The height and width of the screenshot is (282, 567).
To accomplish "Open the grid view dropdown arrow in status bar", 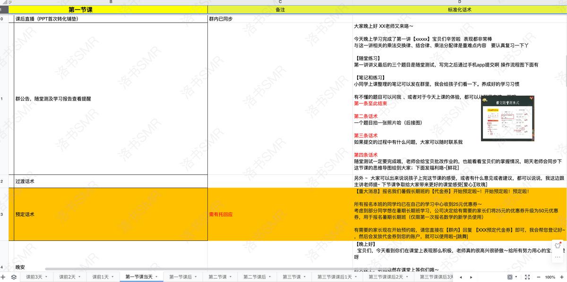I will tap(516, 277).
